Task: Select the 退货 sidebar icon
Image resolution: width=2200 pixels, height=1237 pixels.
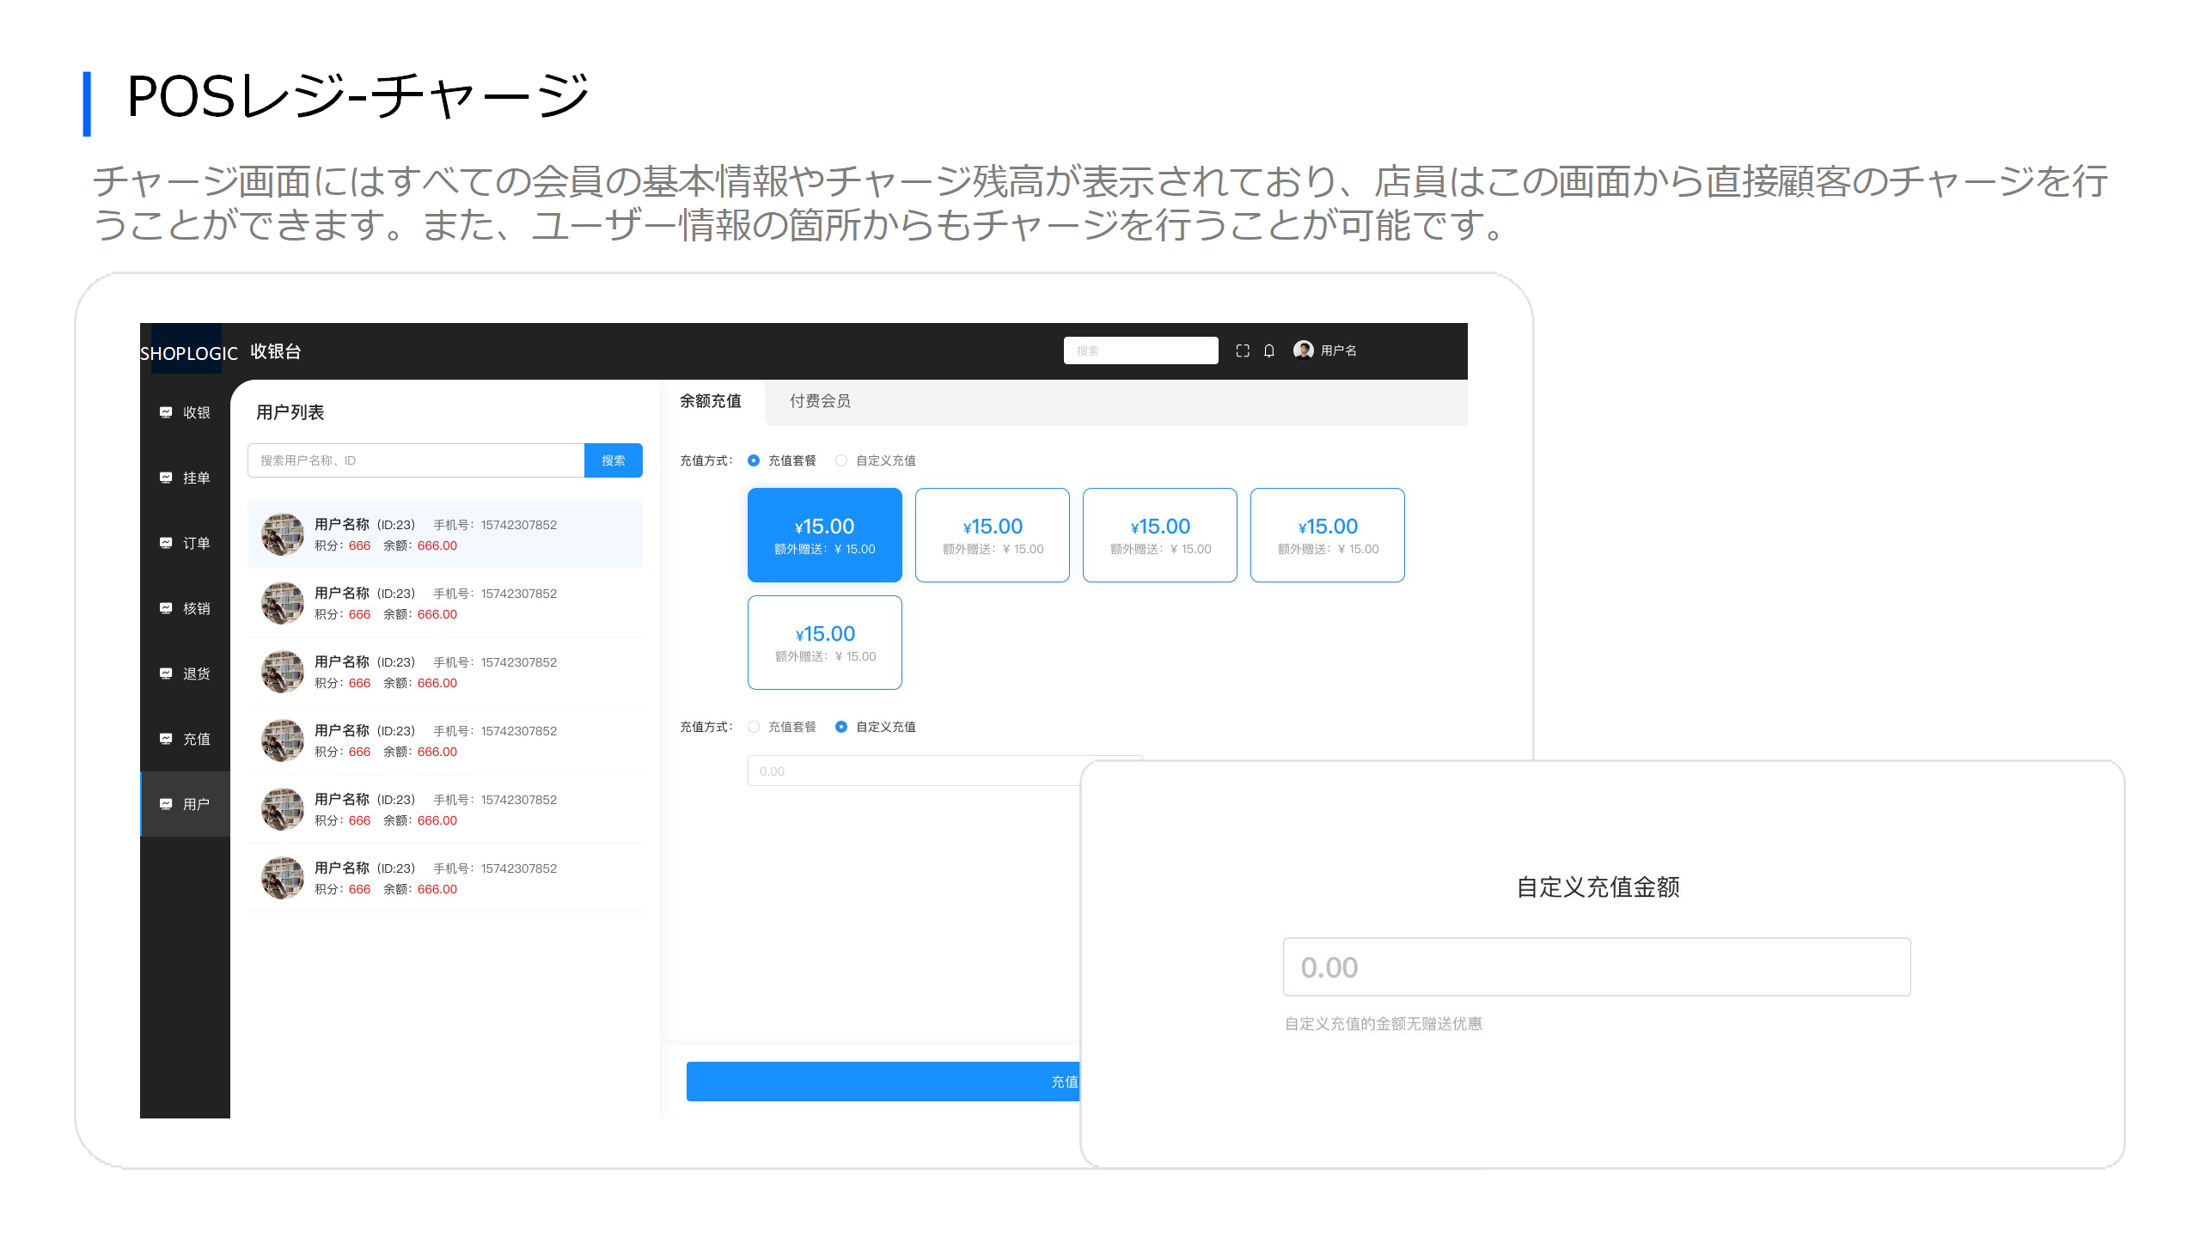Action: tap(166, 673)
